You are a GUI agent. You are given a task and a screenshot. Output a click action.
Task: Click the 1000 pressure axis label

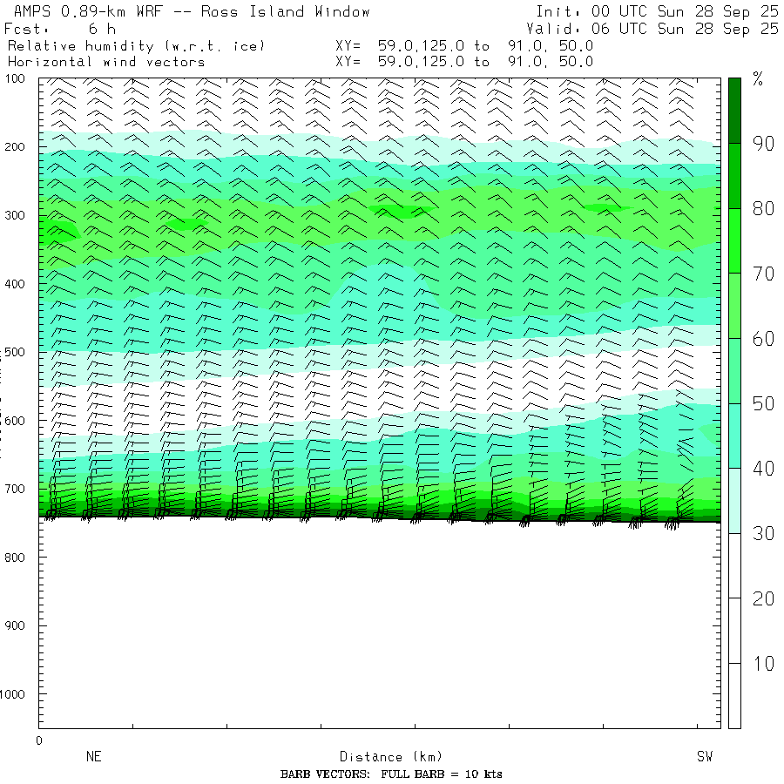12,694
